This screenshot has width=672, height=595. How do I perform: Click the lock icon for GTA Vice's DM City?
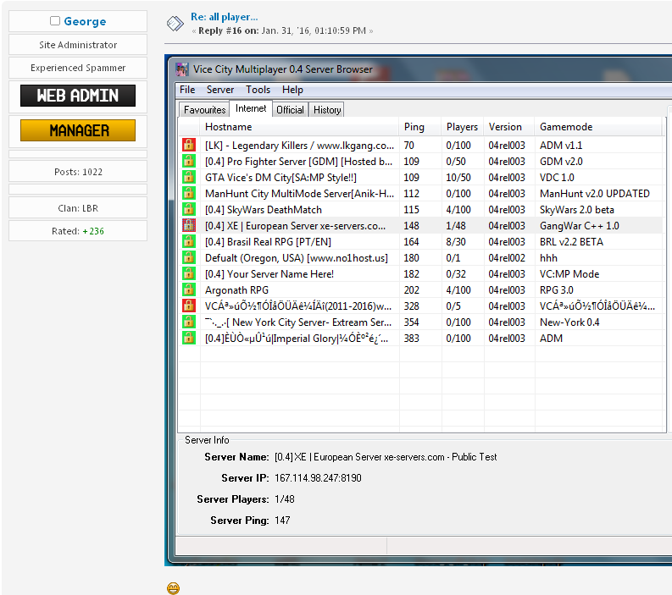point(189,177)
